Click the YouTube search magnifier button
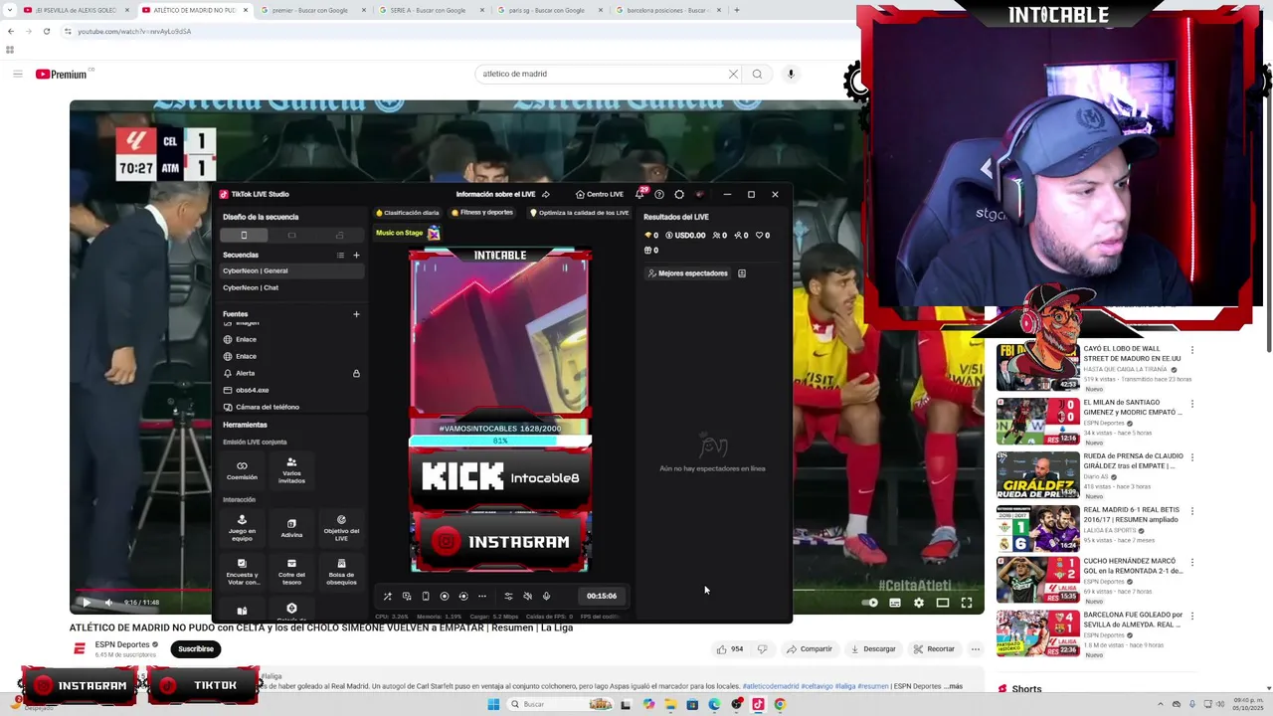 757,74
